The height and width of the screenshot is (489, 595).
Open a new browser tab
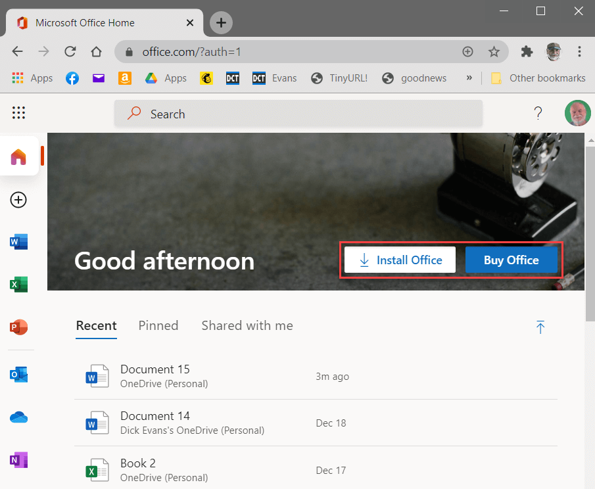221,23
